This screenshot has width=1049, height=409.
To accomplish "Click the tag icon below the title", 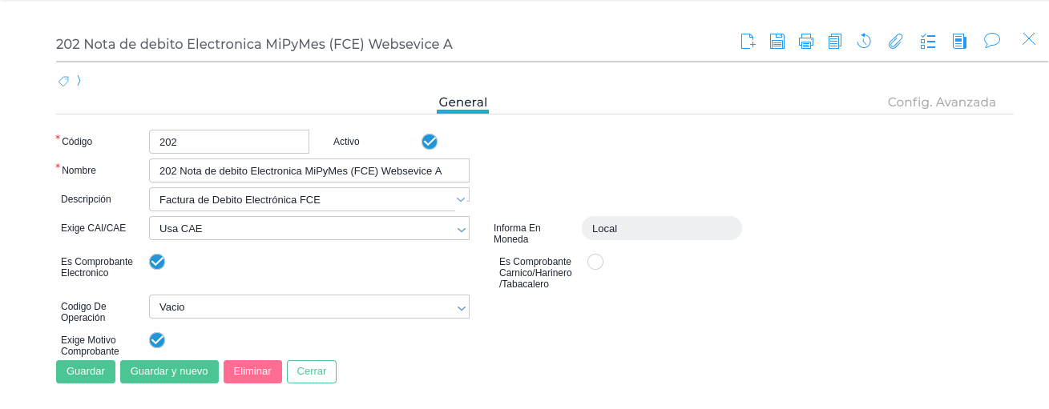I will 64,81.
